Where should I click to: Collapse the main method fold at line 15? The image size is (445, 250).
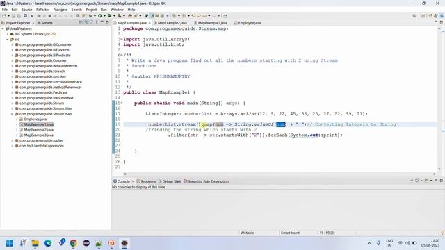point(122,103)
